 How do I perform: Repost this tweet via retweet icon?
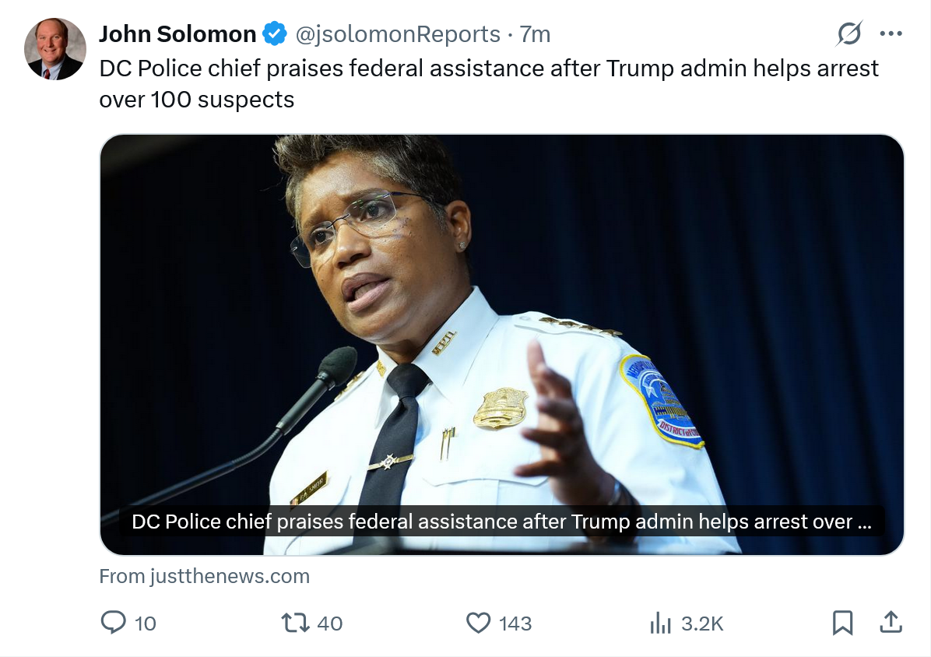[295, 623]
